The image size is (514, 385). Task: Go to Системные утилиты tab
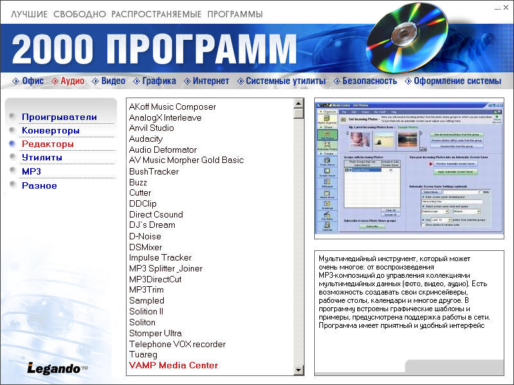[285, 81]
